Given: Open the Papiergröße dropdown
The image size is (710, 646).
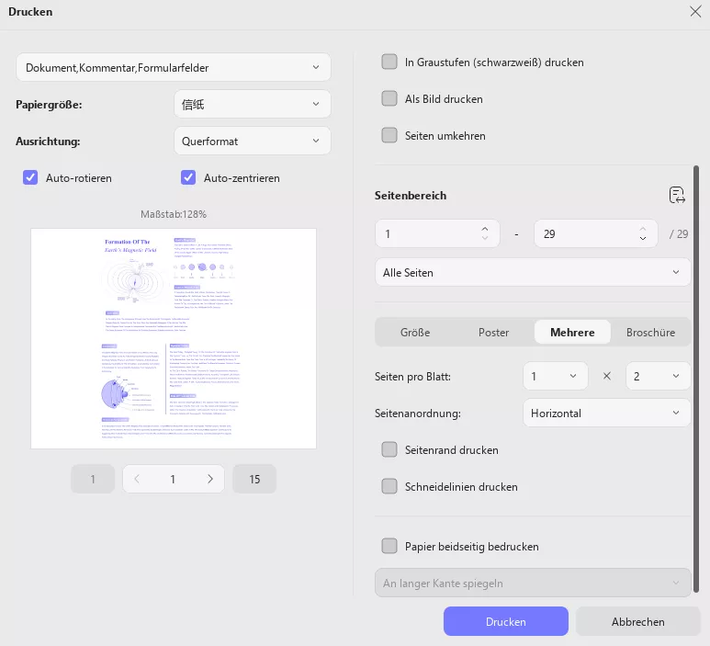Looking at the screenshot, I should point(252,105).
